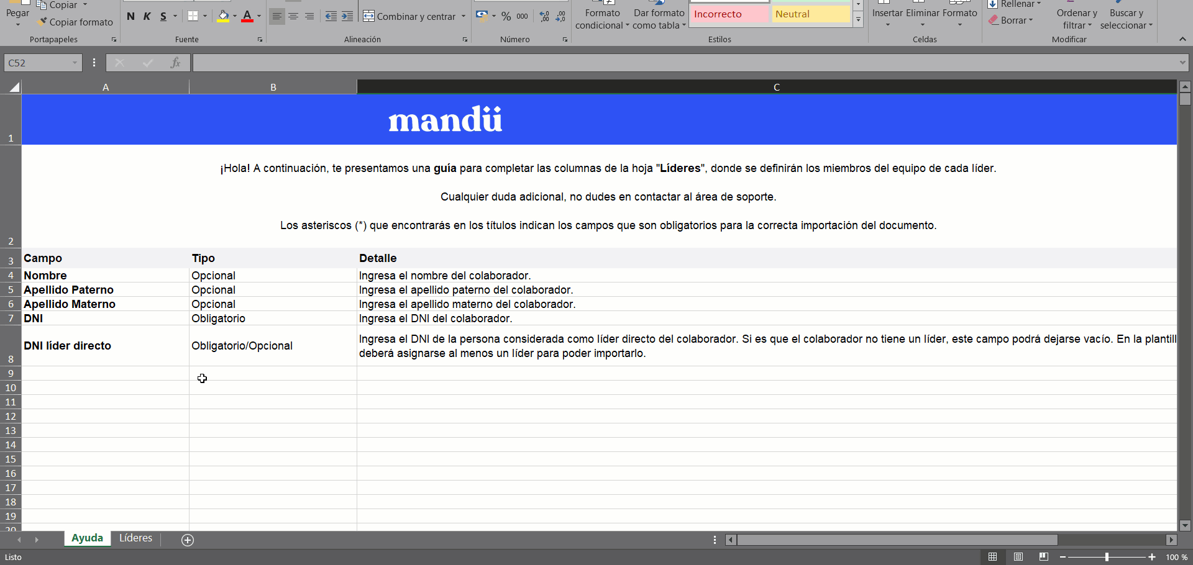
Task: Click the Name Box showing C52
Action: pos(37,63)
